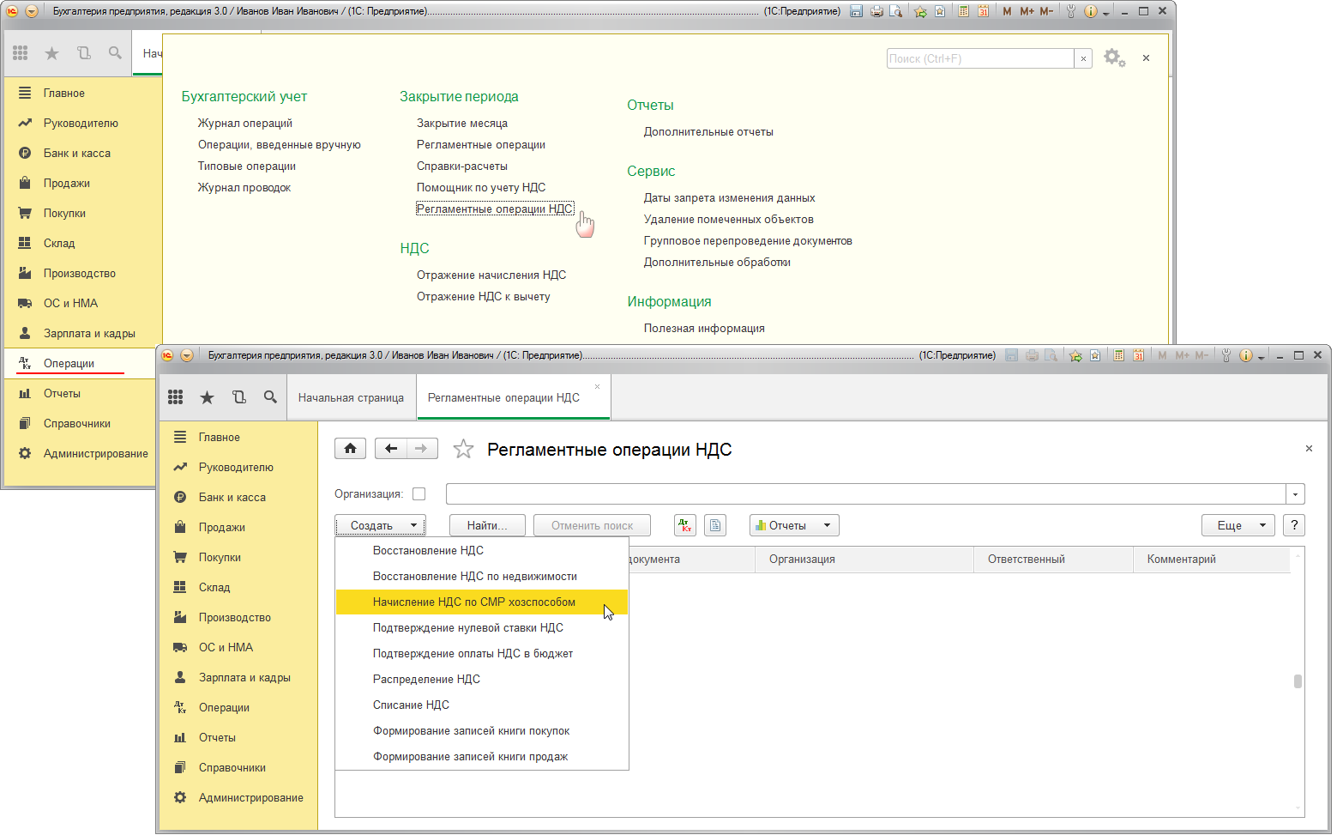Open Закрытие месяца link

pos(462,124)
